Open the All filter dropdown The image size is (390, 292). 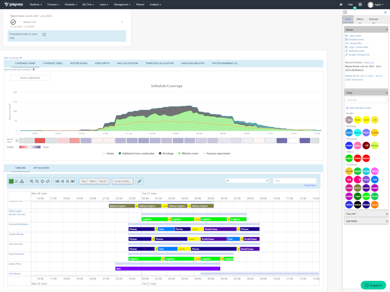(x=247, y=181)
